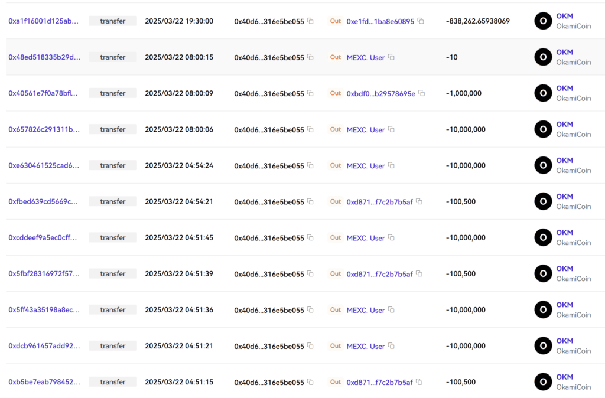Open transaction 0xe630461525cad6...

click(44, 165)
